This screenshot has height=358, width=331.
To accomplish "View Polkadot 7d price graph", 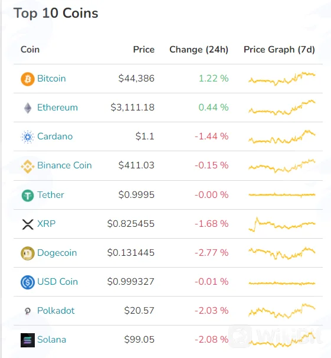I will [282, 311].
